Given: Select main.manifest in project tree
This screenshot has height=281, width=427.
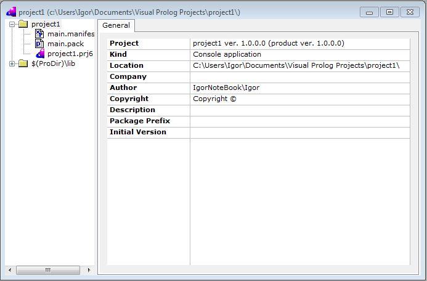Looking at the screenshot, I should point(71,34).
